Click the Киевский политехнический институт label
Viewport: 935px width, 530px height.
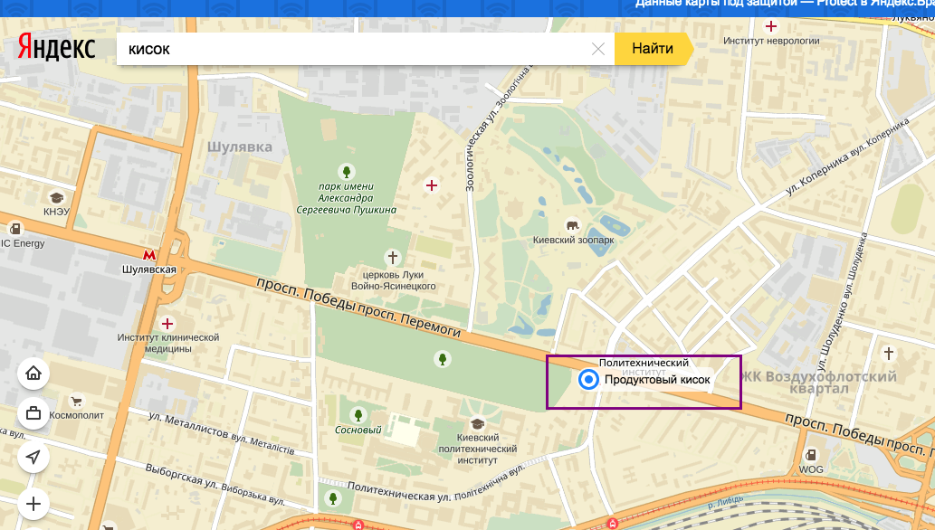tap(478, 449)
